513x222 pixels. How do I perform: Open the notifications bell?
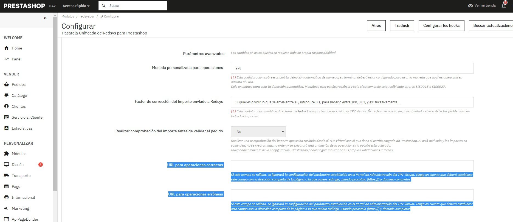pos(504,5)
